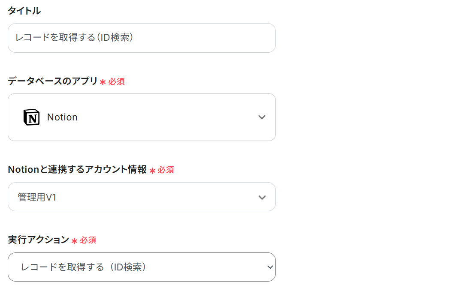The height and width of the screenshot is (297, 459).
Task: Click the 管理用V1 account name text
Action: click(37, 198)
